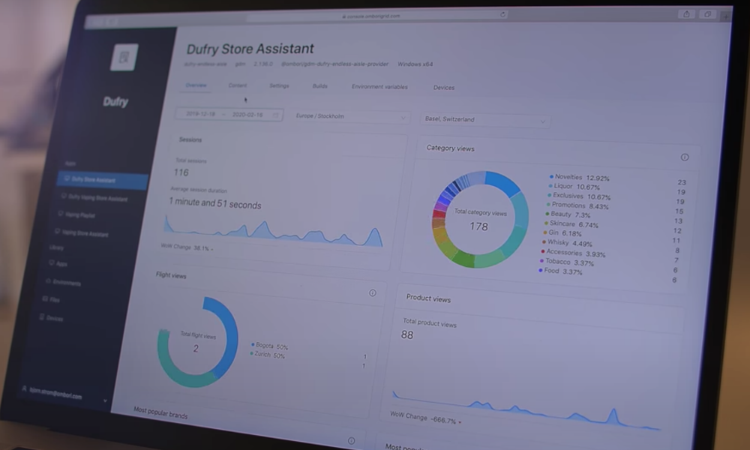The height and width of the screenshot is (450, 750).
Task: Click the "Dufry Store Assistant" page title
Action: pos(250,49)
